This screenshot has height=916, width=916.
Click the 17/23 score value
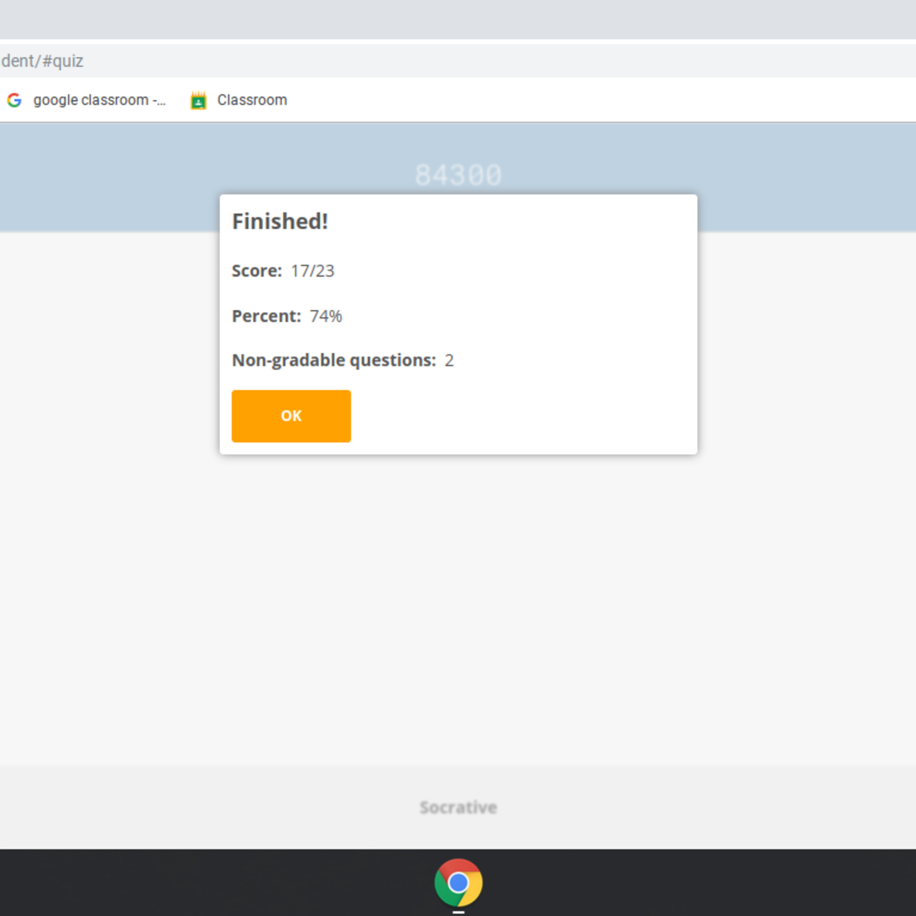[312, 271]
